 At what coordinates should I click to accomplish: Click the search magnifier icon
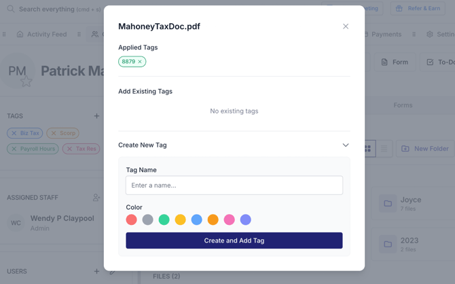click(11, 9)
